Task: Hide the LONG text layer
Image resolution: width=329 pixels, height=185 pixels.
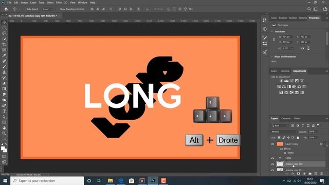Action: point(272,158)
